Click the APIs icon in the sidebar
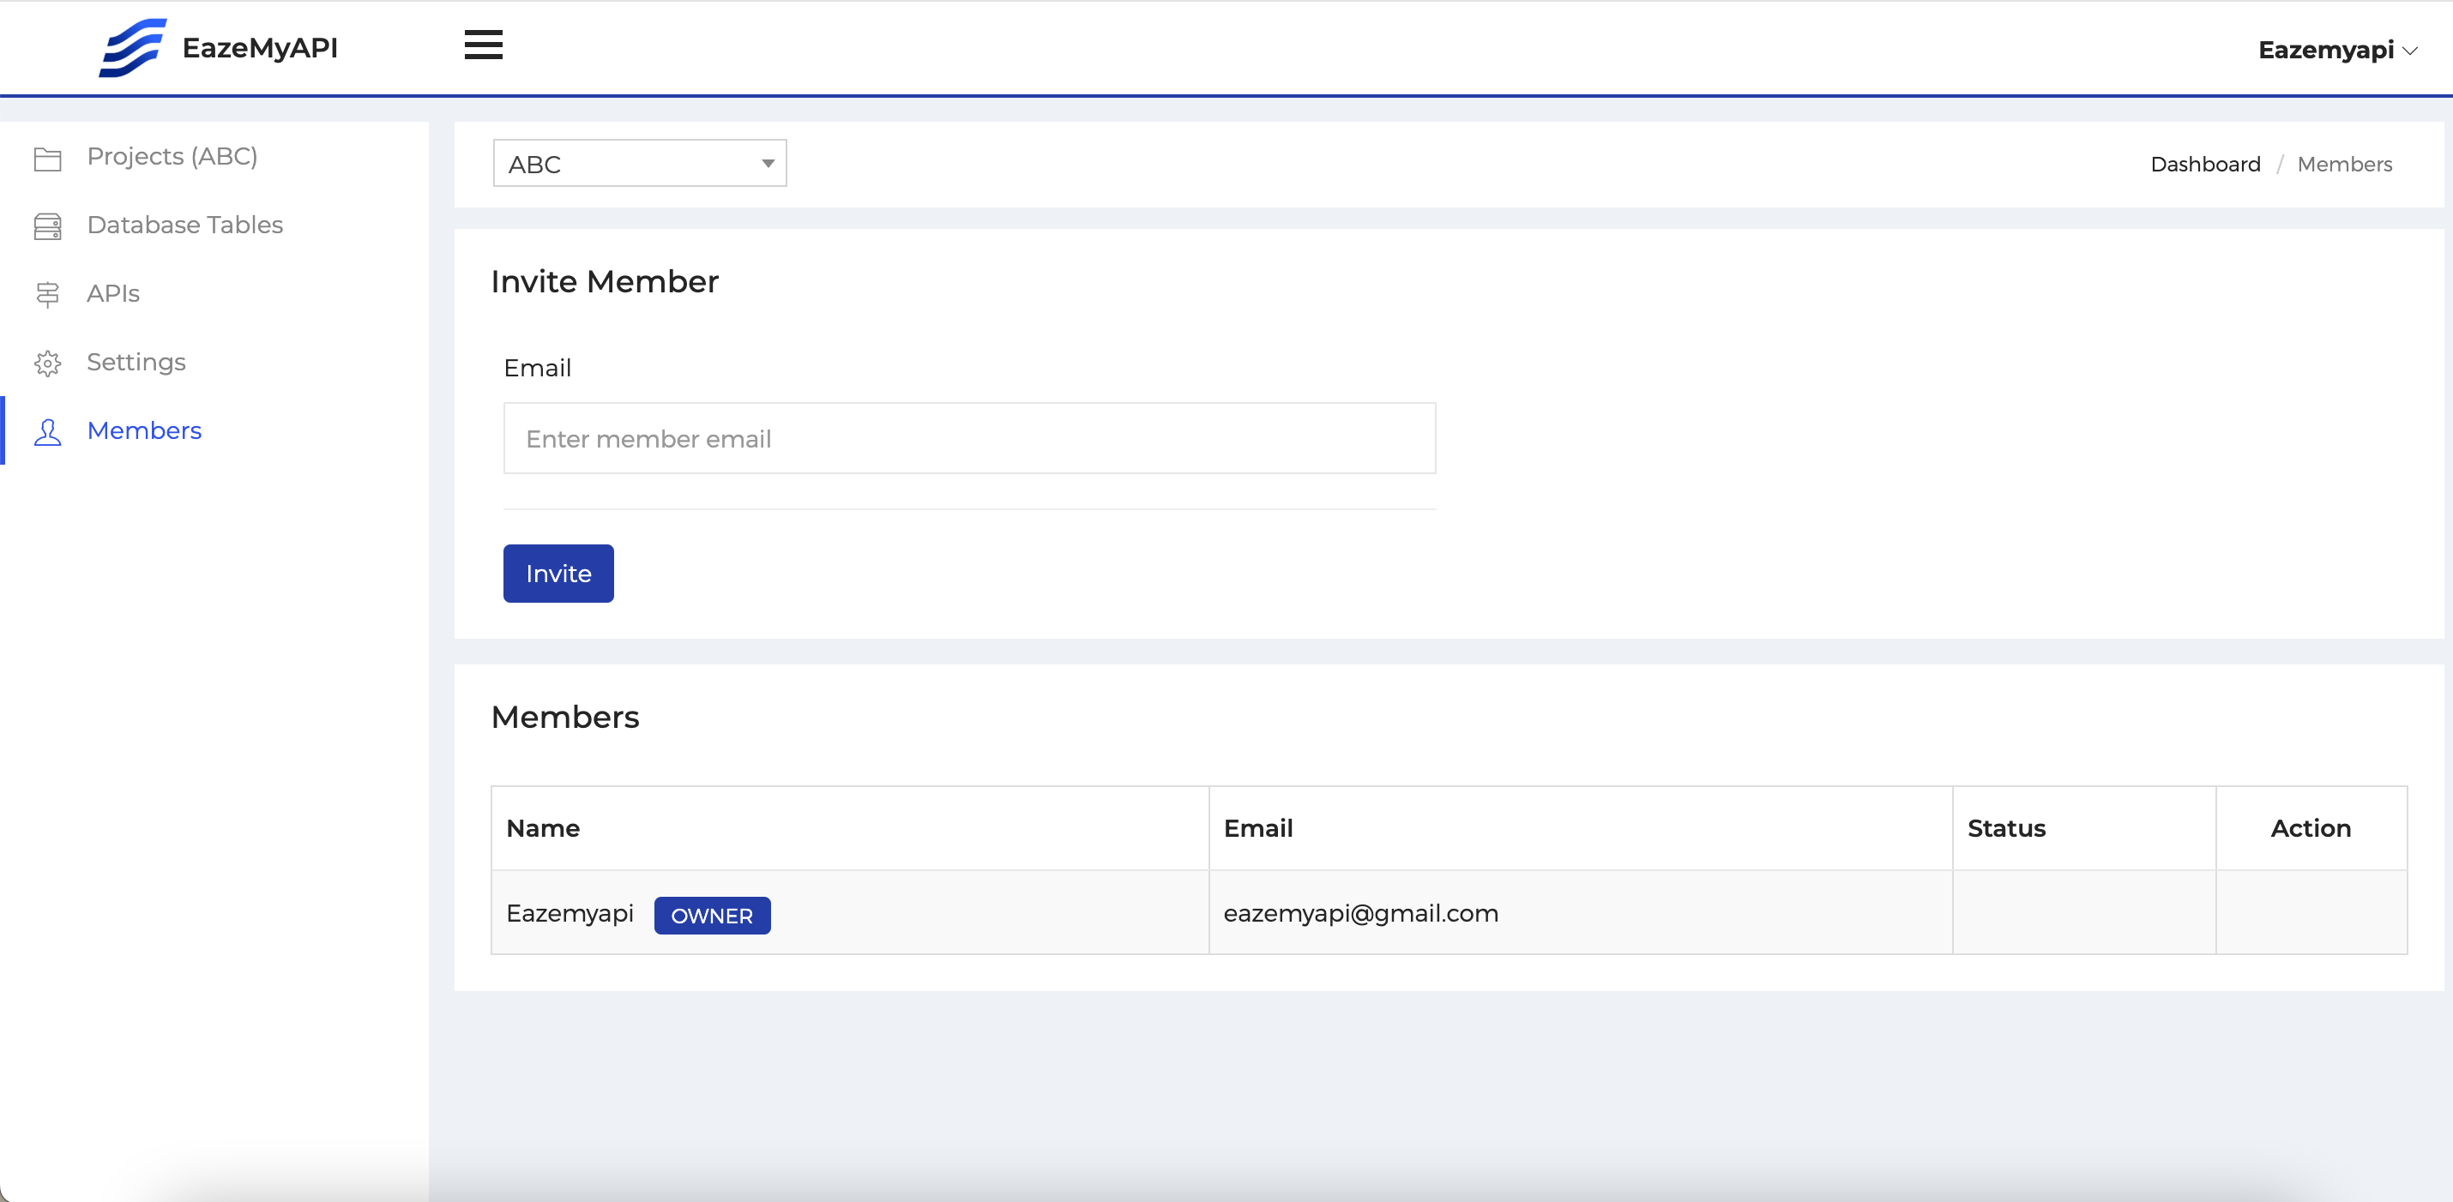The image size is (2453, 1202). tap(48, 294)
